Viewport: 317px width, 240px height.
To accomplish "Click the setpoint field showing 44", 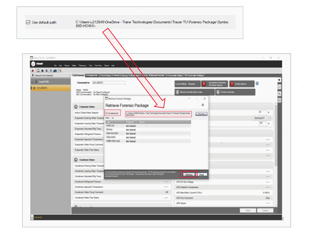I will tap(263, 112).
